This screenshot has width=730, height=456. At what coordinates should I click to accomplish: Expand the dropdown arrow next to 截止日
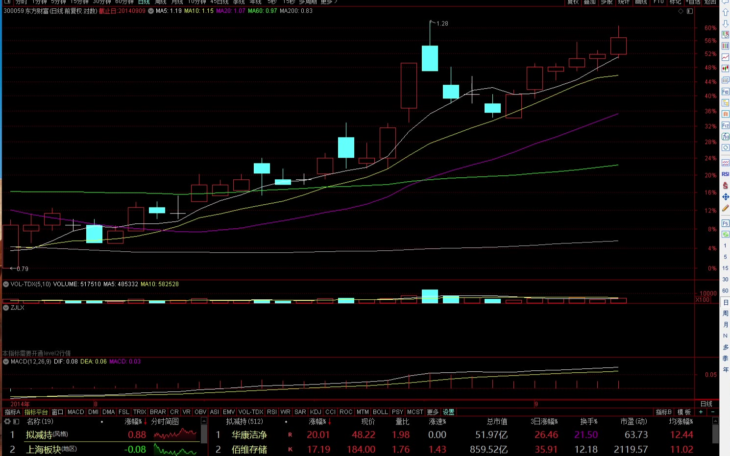[x=150, y=11]
